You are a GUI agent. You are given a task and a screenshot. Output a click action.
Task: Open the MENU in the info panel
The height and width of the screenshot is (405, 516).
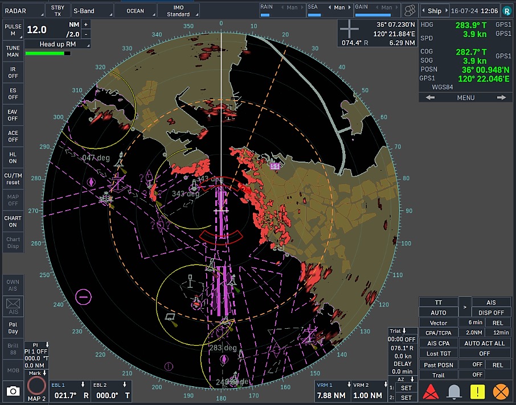(465, 97)
